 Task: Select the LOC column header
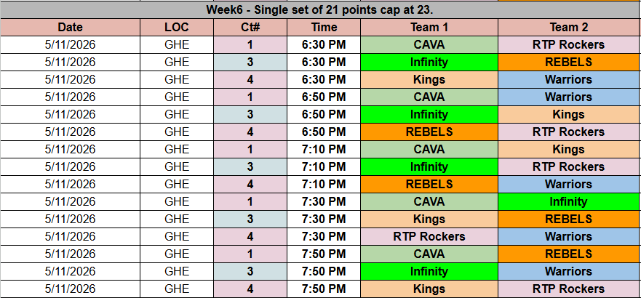point(177,27)
